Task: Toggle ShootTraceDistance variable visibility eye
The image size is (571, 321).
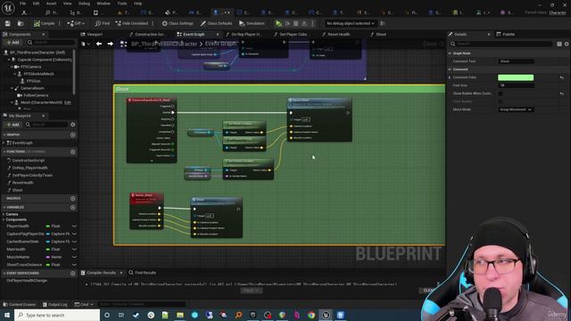Action: (x=74, y=265)
